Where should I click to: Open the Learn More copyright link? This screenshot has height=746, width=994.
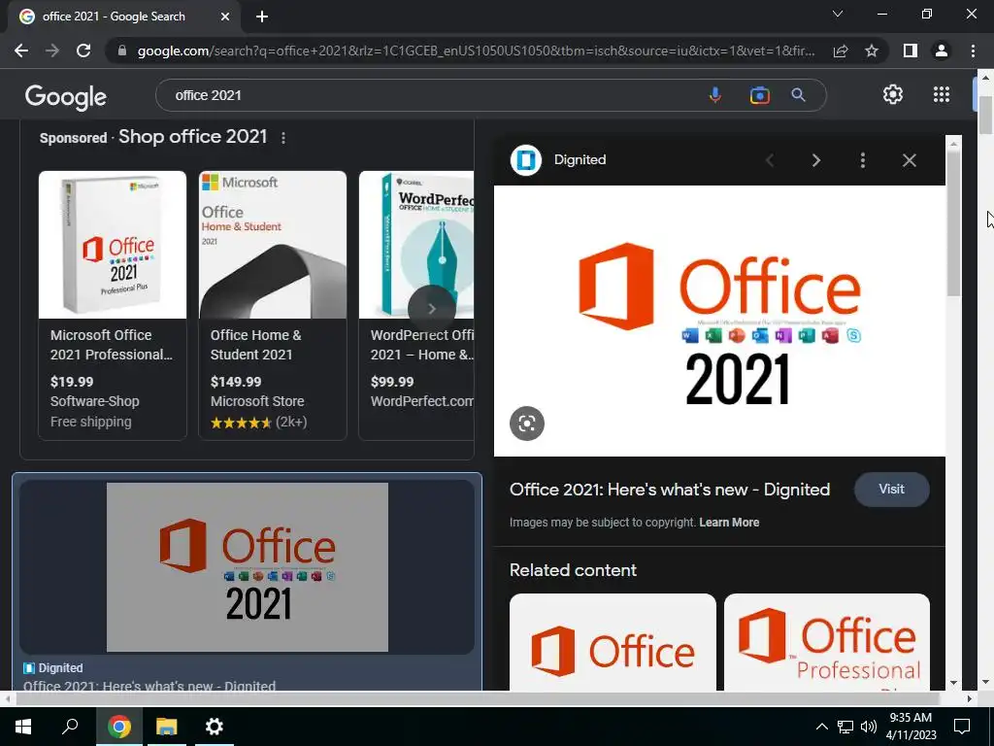click(x=729, y=523)
